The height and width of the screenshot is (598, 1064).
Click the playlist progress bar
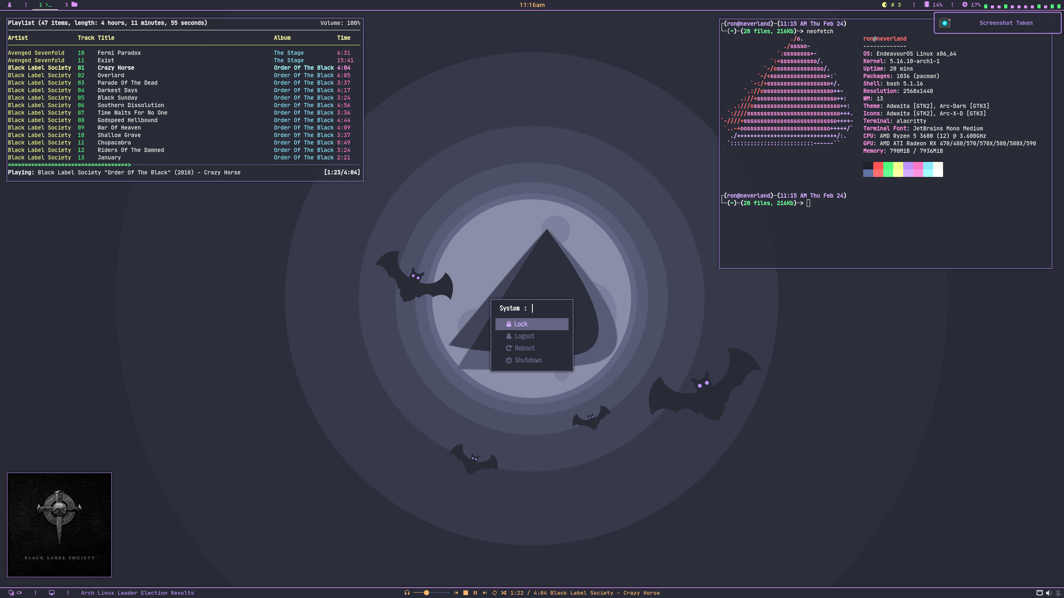point(184,165)
